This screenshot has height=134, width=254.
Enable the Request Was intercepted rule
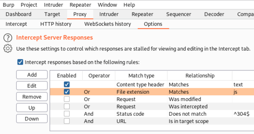(x=67, y=106)
